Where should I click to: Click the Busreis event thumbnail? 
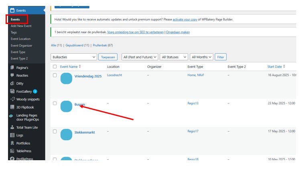66,106
